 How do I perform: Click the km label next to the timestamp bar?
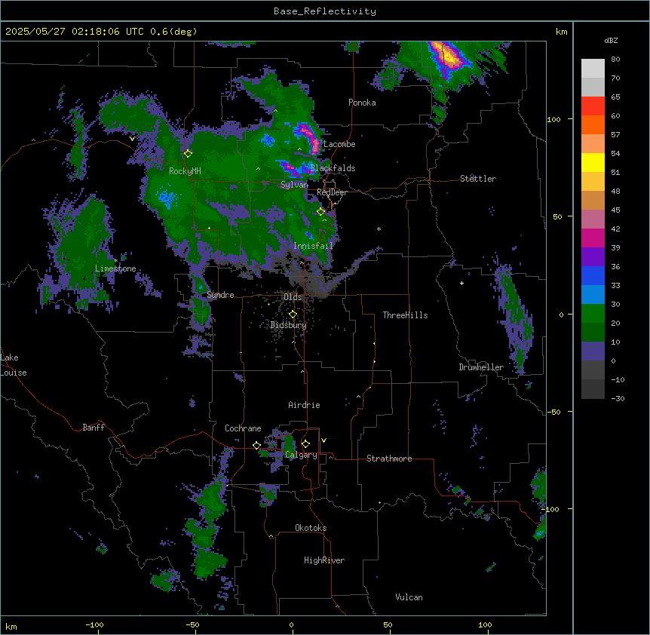pyautogui.click(x=561, y=32)
